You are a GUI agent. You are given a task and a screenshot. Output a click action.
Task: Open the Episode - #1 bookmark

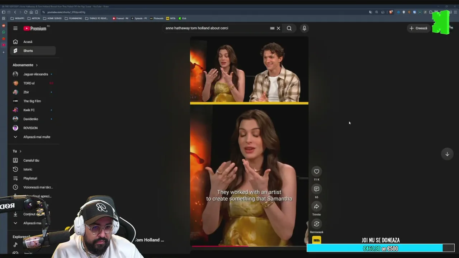pyautogui.click(x=139, y=18)
